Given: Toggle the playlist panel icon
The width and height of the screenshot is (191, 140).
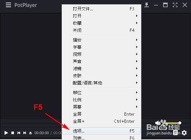Looking at the screenshot, I should pos(175,133).
